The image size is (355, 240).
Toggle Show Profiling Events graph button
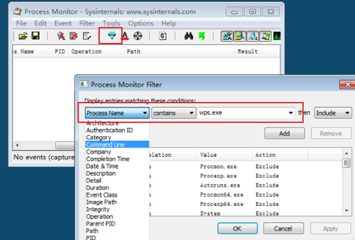[277, 36]
